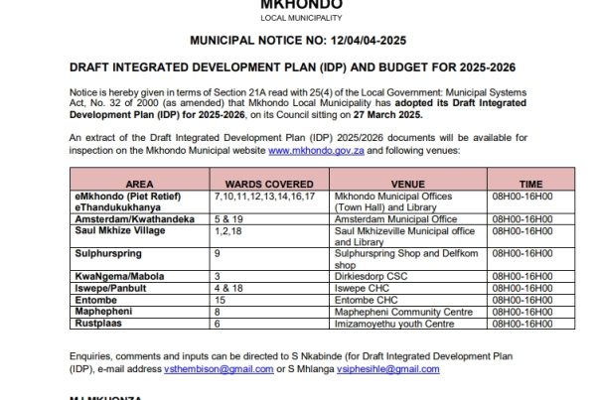Select the AREA column header

pyautogui.click(x=139, y=179)
